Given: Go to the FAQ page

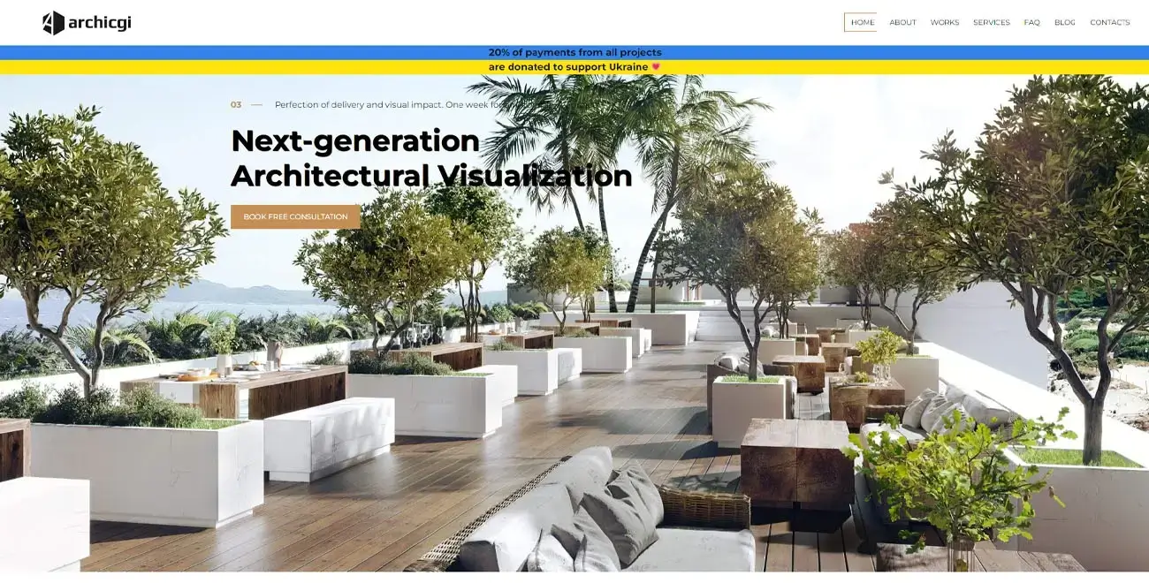Looking at the screenshot, I should pos(1031,21).
